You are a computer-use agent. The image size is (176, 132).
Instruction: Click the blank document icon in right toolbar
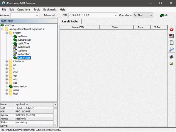click(172, 43)
